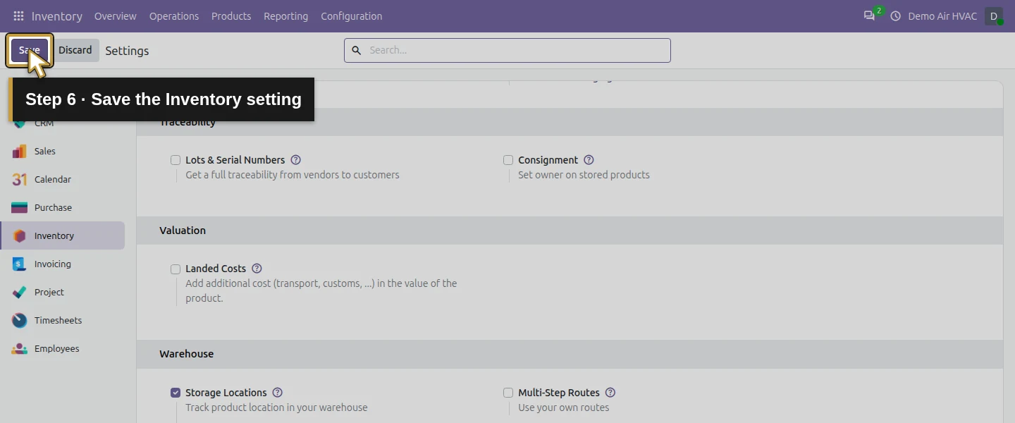Enable the Consignment checkbox
1015x423 pixels.
(508, 160)
